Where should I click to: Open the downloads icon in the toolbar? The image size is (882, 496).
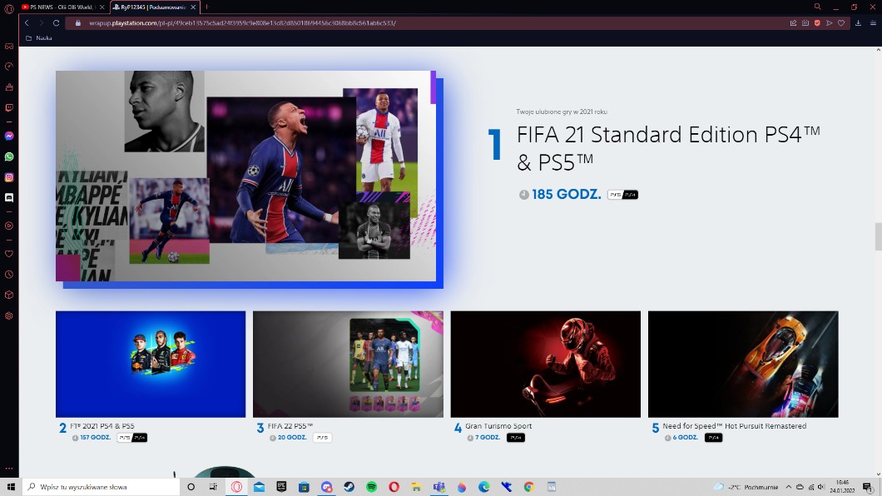(x=858, y=22)
